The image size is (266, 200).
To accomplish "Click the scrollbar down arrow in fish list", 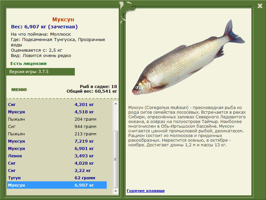I will (x=116, y=191).
